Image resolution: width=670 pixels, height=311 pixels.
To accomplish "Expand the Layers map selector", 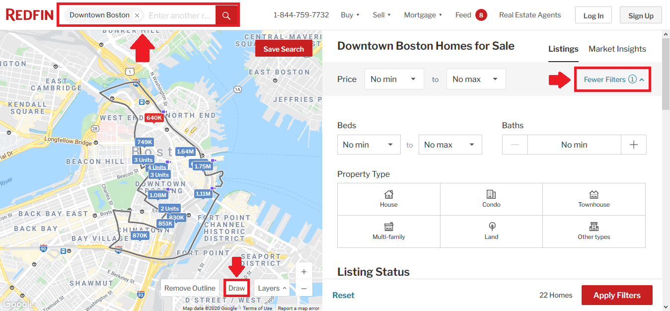I will coord(271,288).
